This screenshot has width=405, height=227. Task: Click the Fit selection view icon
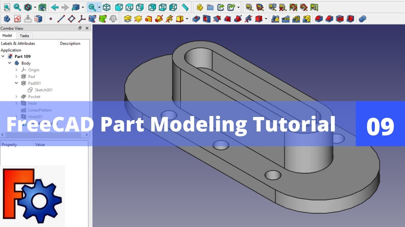tap(17, 7)
